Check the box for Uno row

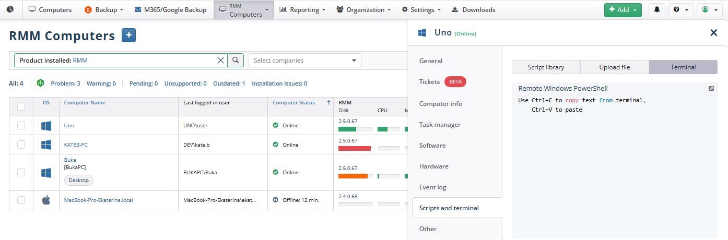pyautogui.click(x=21, y=125)
